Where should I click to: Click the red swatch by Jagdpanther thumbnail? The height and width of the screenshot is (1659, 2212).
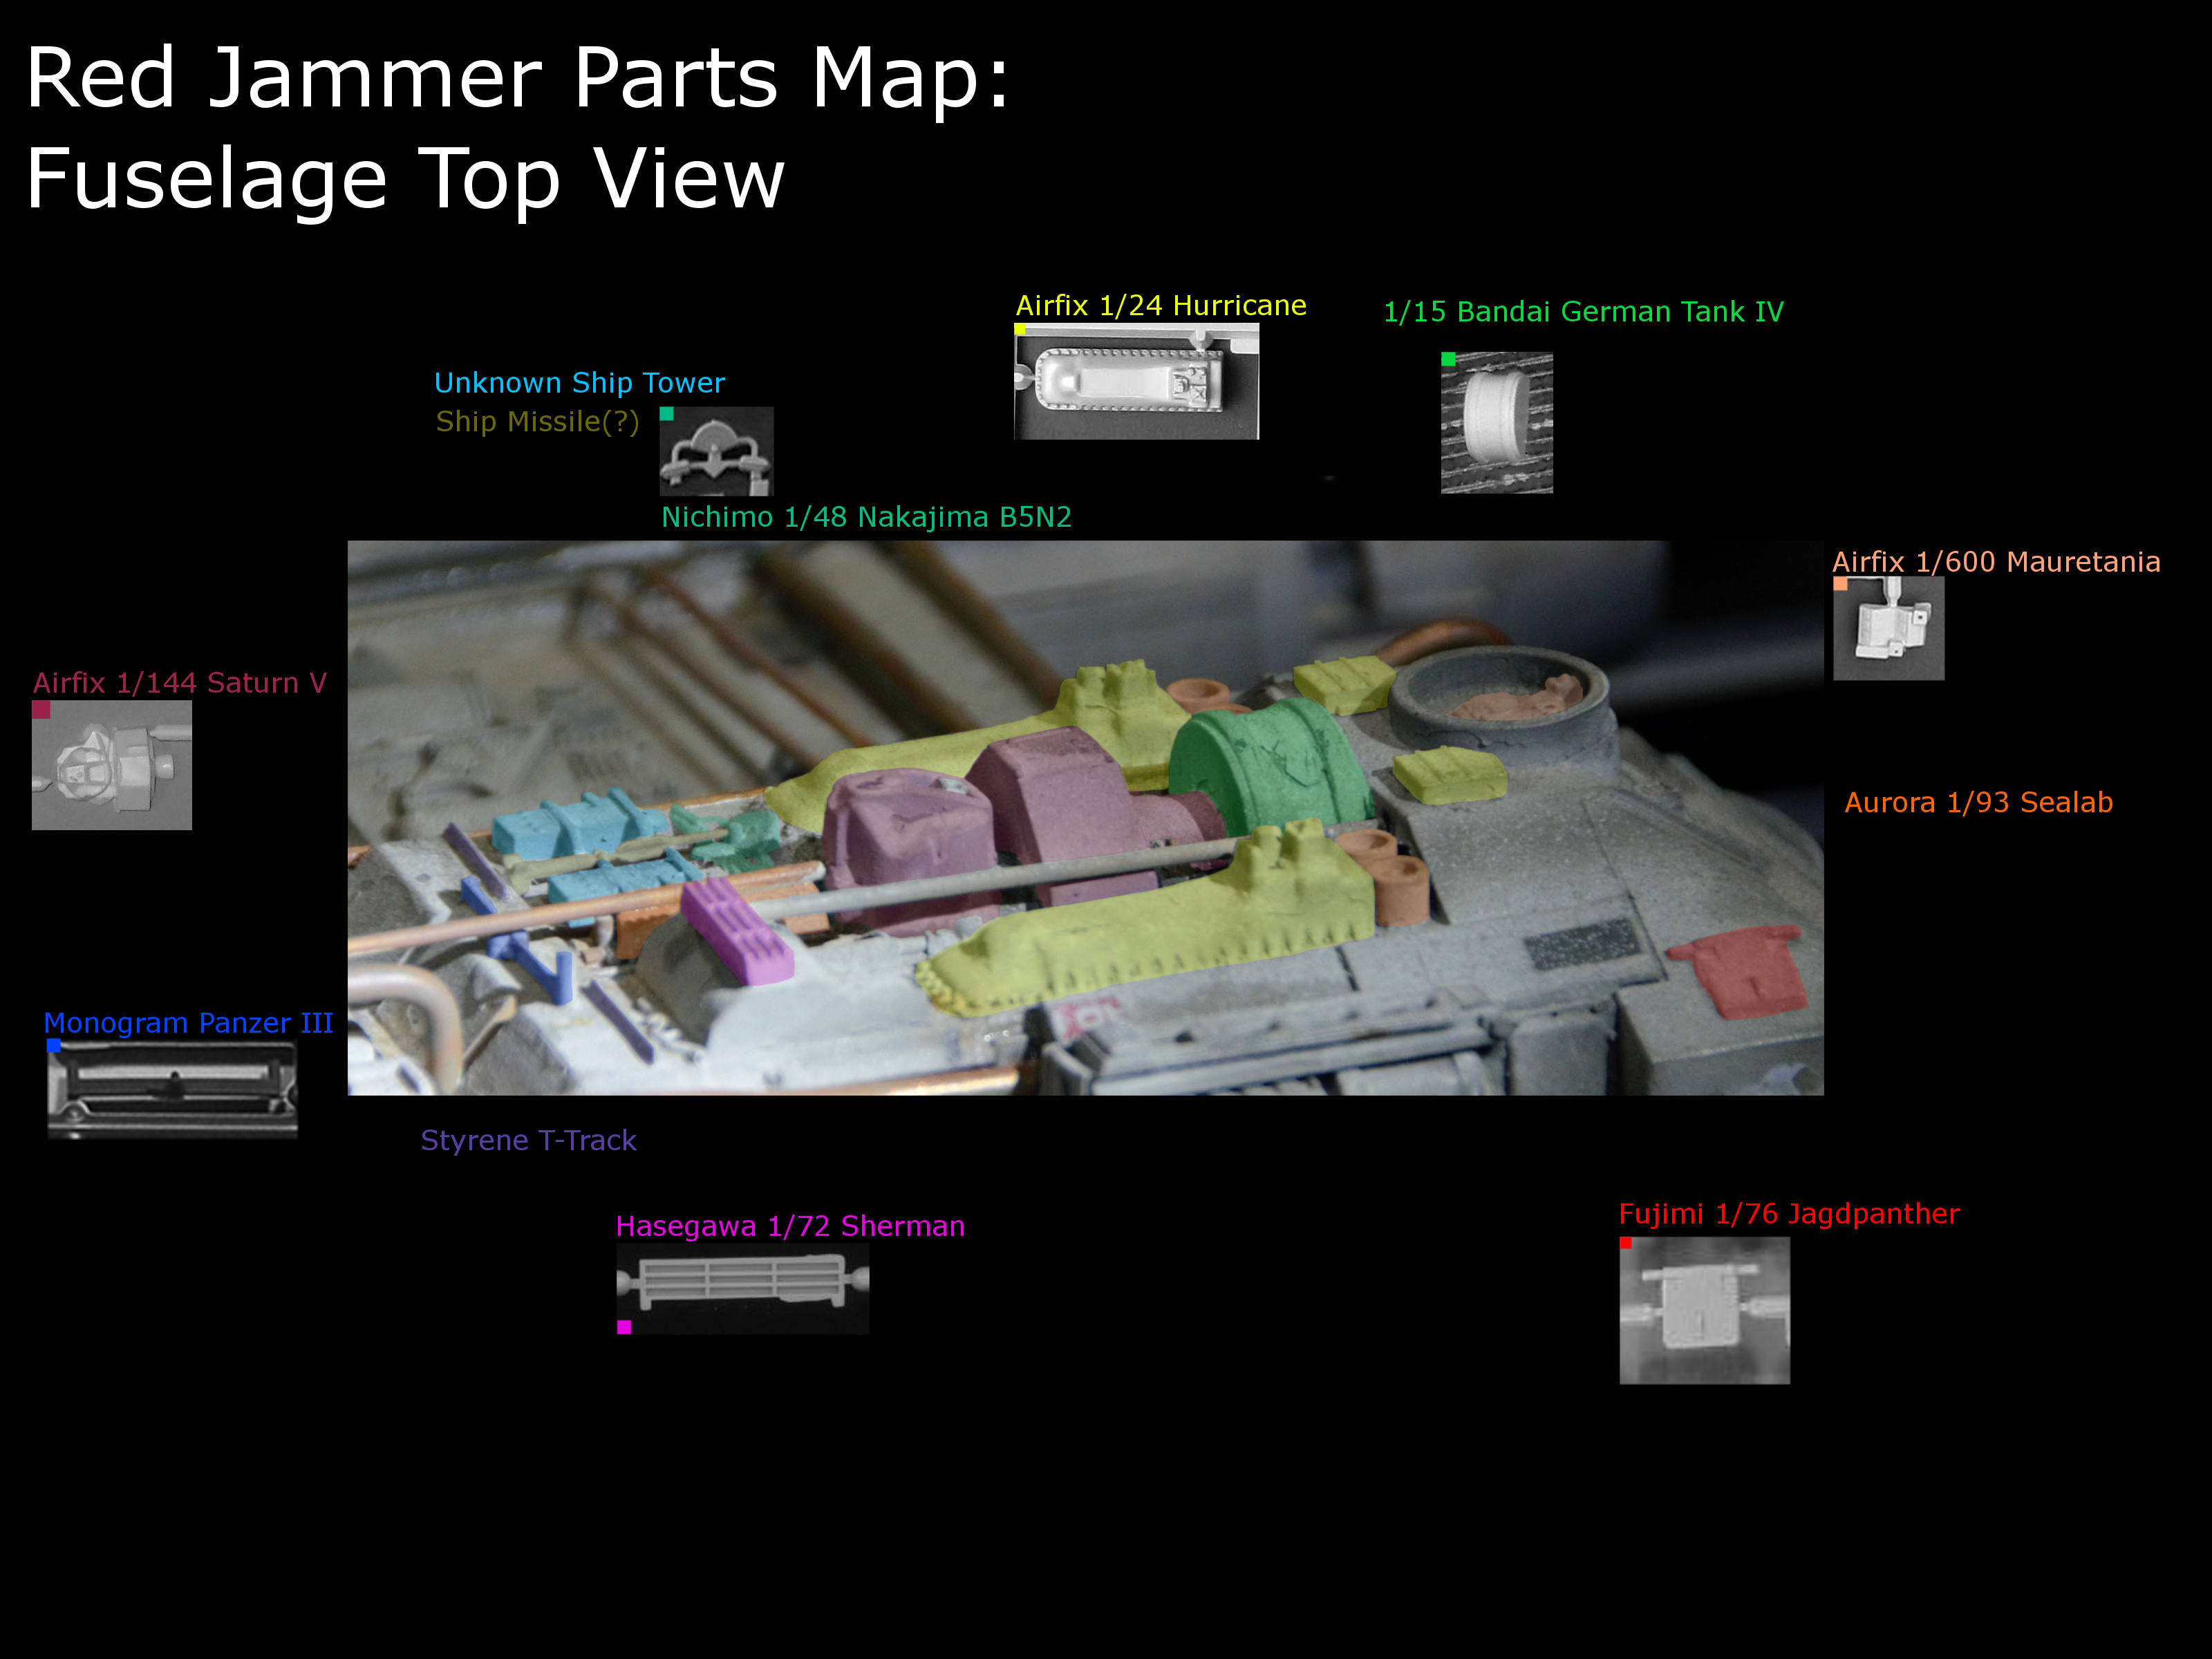click(x=1626, y=1243)
